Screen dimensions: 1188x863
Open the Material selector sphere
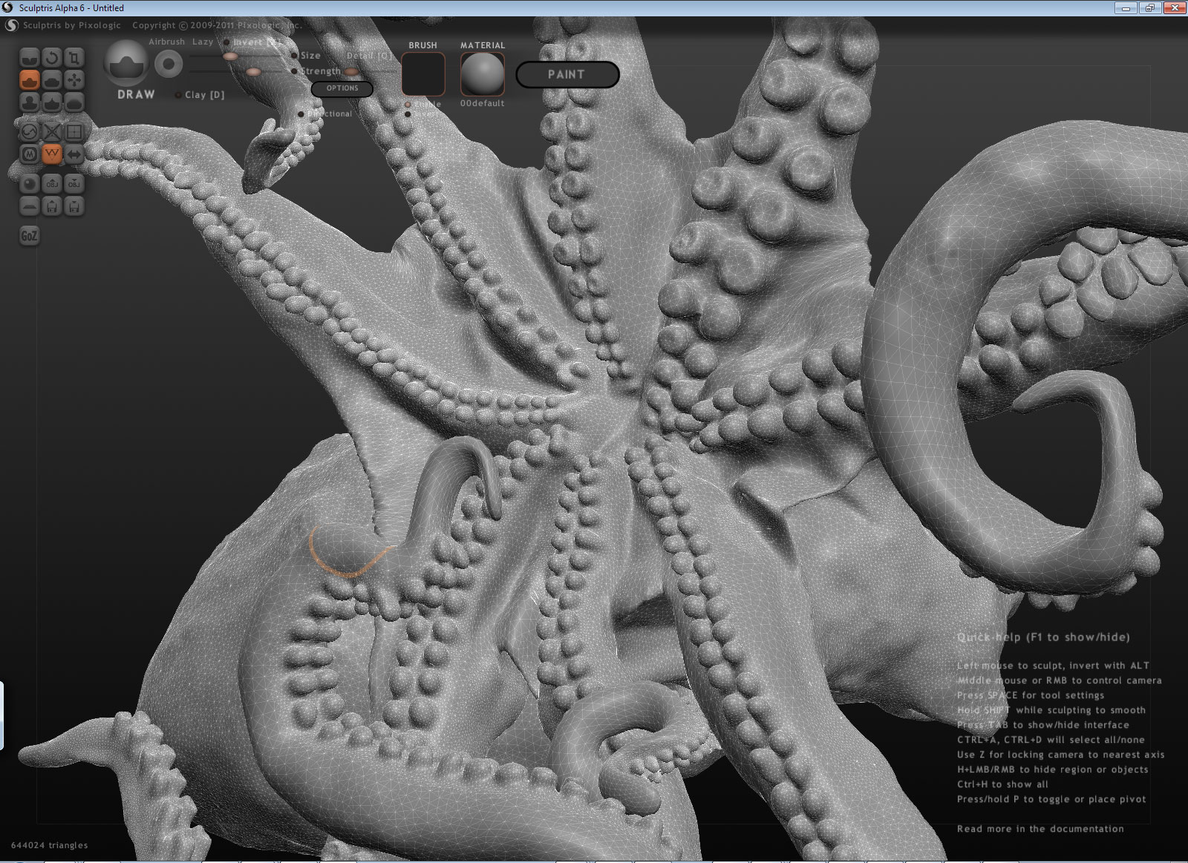point(482,74)
